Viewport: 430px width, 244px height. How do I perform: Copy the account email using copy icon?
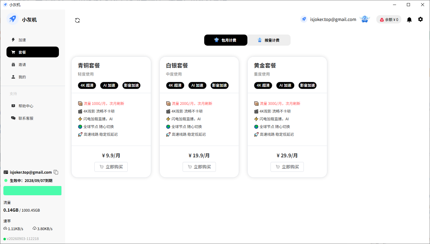click(56, 172)
